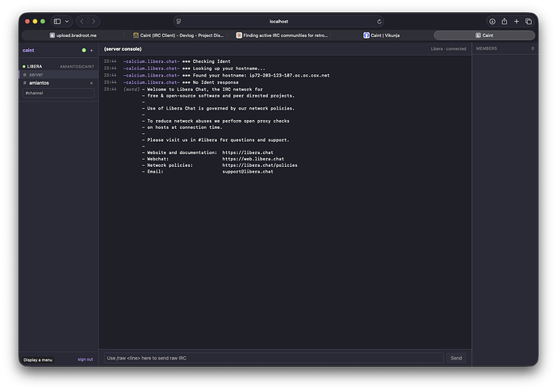Switch to the Caint | Vikunja tab
The image size is (557, 391).
(x=382, y=35)
